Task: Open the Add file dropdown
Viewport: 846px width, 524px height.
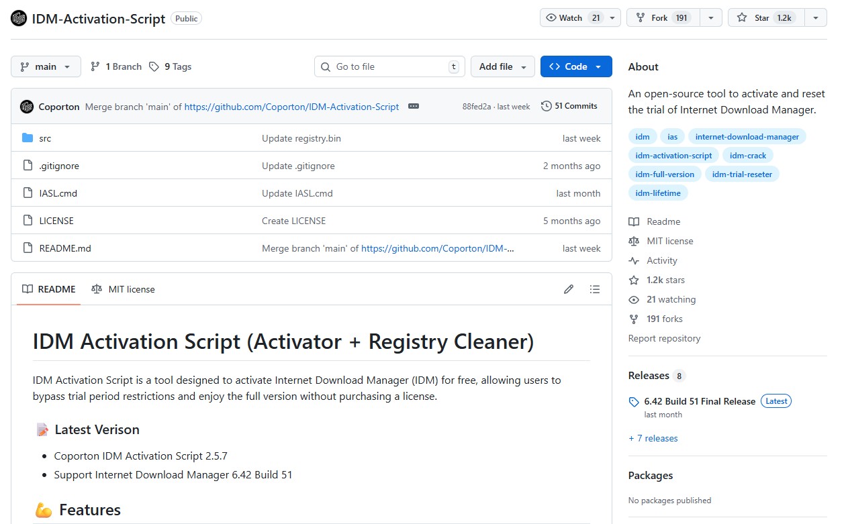Action: 502,66
